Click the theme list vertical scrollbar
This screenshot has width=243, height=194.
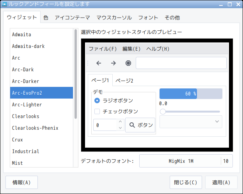point(76,74)
